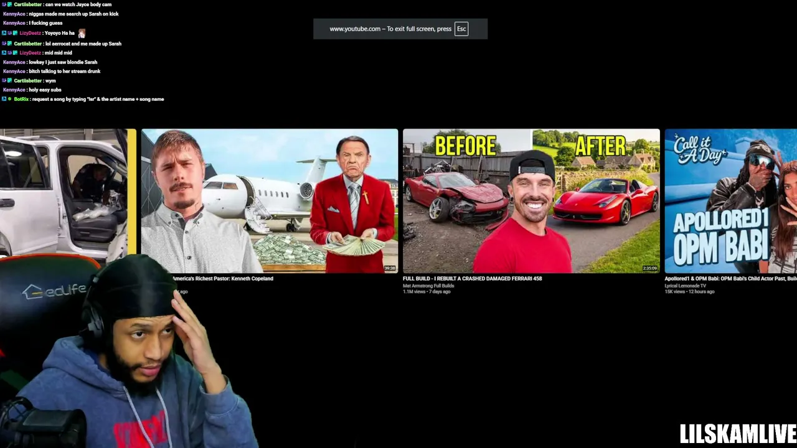The image size is (797, 448).
Task: Click the title "FULL BUILD - I REBUILT A CRASHED DAMAGED FERRARI 458"
Action: (x=473, y=279)
